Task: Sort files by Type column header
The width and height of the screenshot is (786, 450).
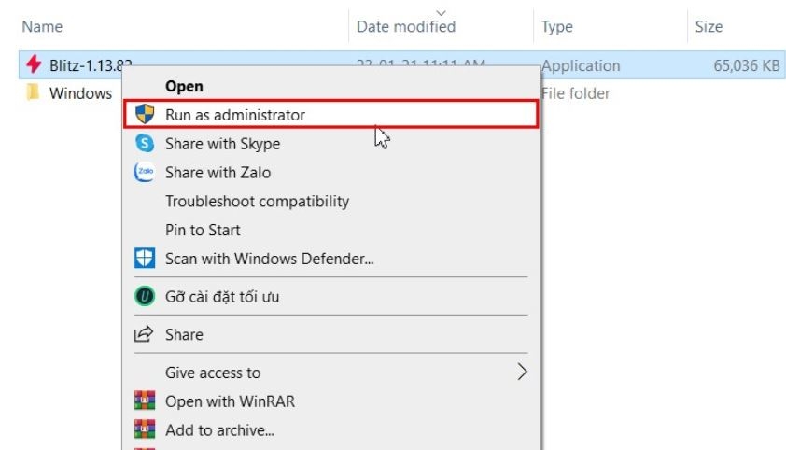Action: click(556, 26)
